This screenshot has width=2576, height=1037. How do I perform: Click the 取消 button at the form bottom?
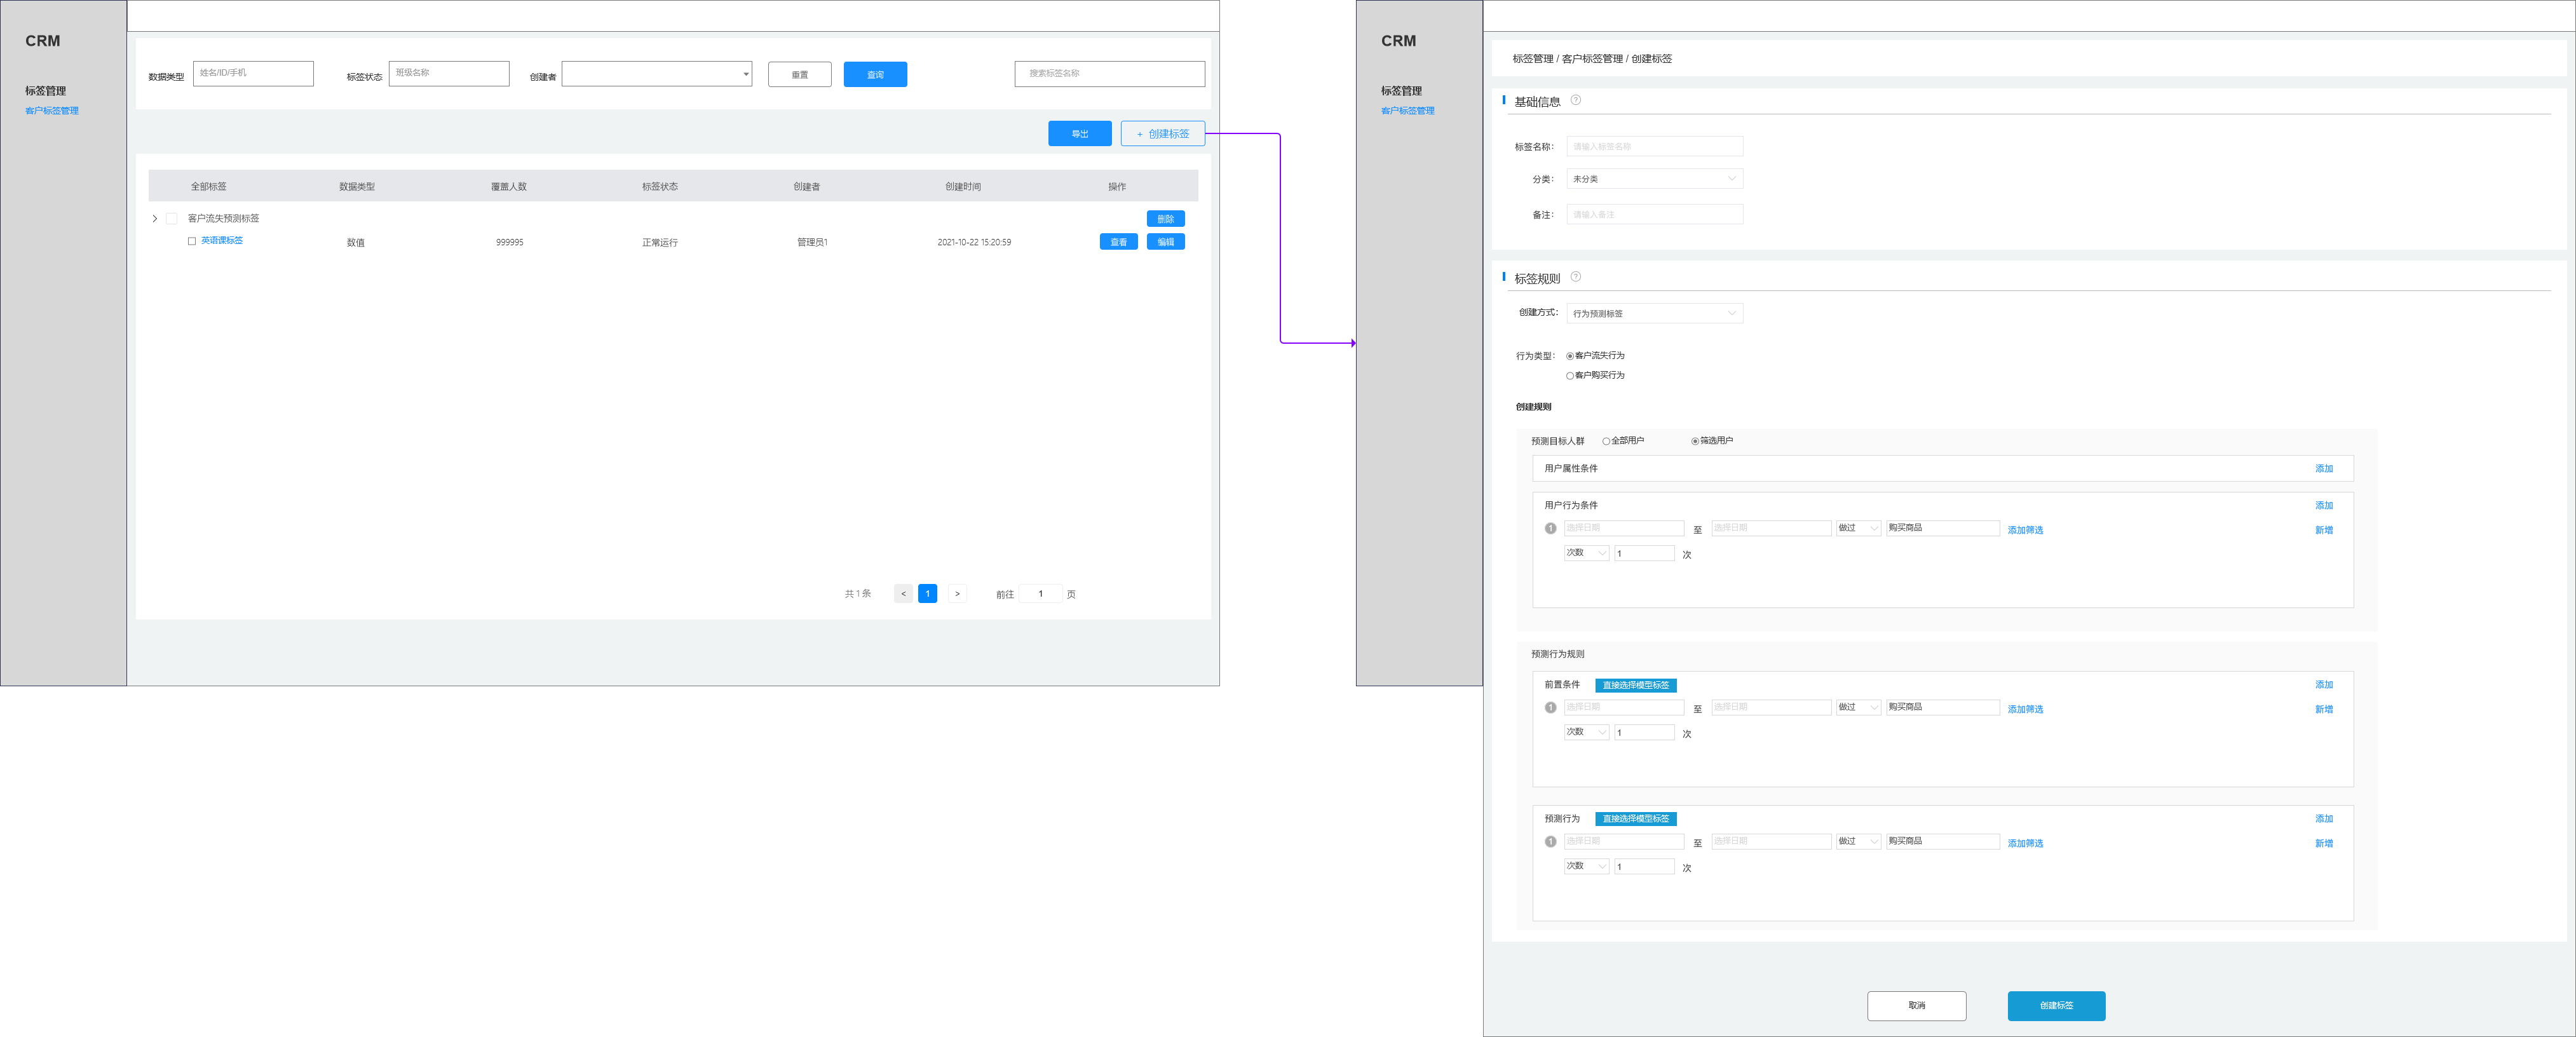click(x=1917, y=1006)
